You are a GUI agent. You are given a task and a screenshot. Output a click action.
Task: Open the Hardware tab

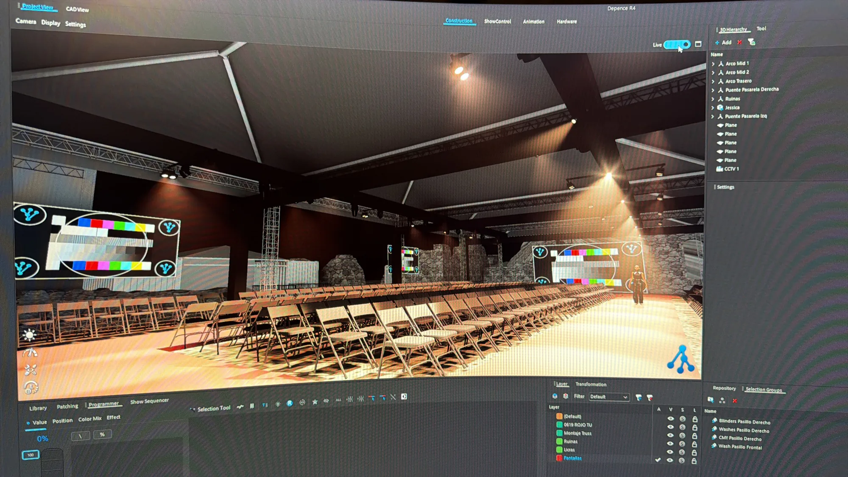567,22
